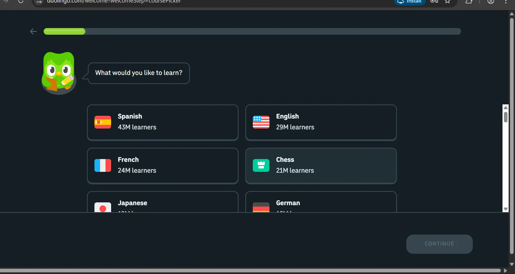This screenshot has height=274, width=515.
Task: Select the "French" course name
Action: pos(128,160)
